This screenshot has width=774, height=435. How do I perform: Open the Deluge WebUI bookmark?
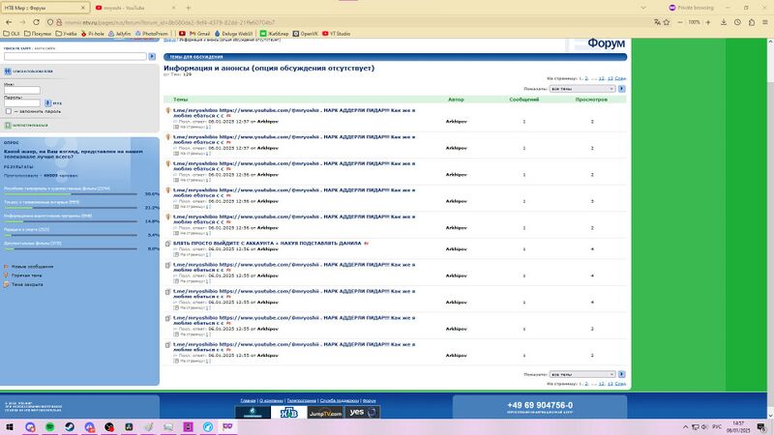(233, 34)
